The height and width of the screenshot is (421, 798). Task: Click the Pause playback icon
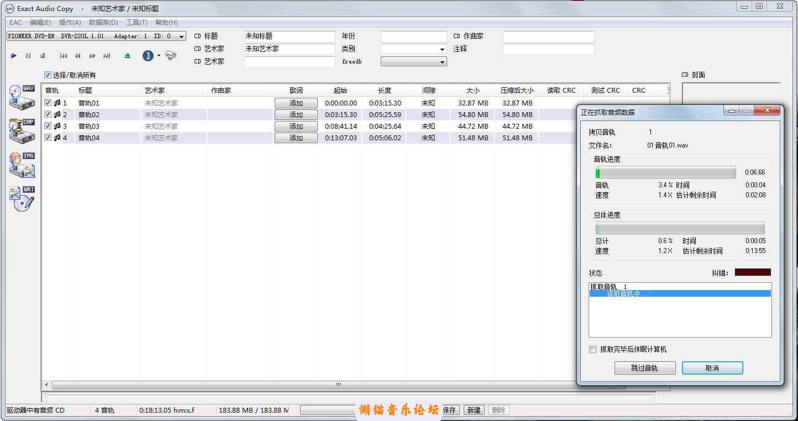click(28, 56)
